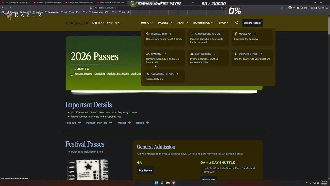330x186 pixels.
Task: Click the Coachella logo
Action: [x=77, y=23]
